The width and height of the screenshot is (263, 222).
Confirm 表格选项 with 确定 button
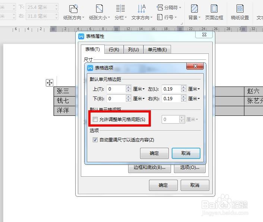154,153
